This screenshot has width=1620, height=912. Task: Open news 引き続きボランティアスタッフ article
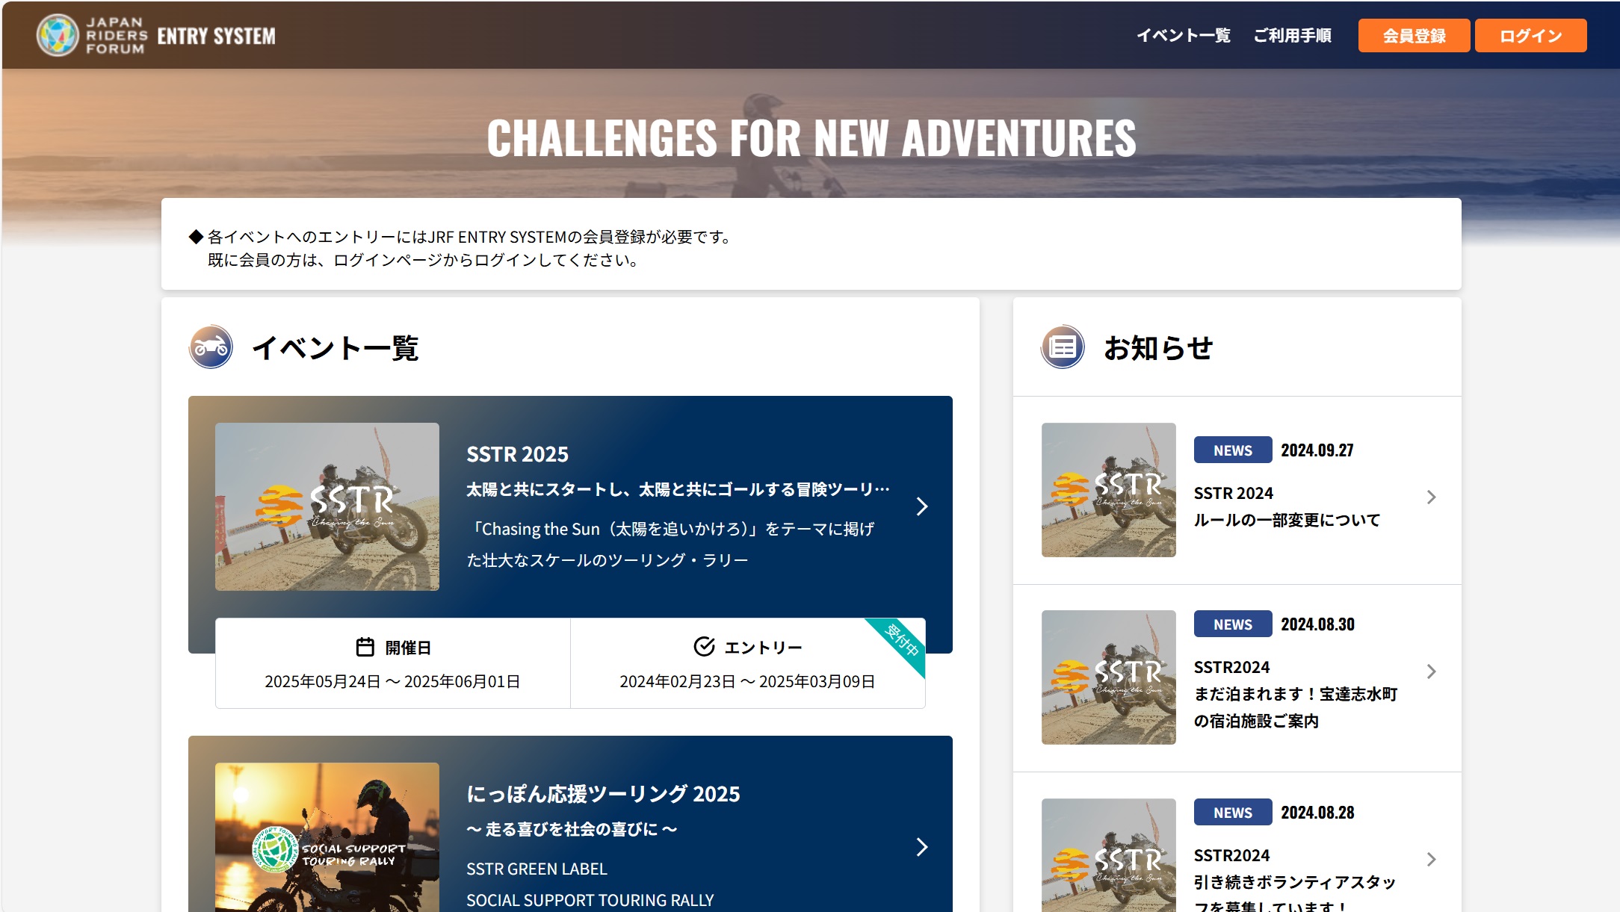[1295, 893]
